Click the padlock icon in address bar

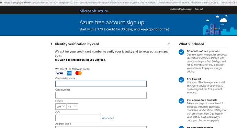[x=1, y=2]
